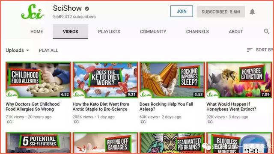274x154 pixels.
Task: Click the CC badge under Keto Diet video
Action: [76, 122]
